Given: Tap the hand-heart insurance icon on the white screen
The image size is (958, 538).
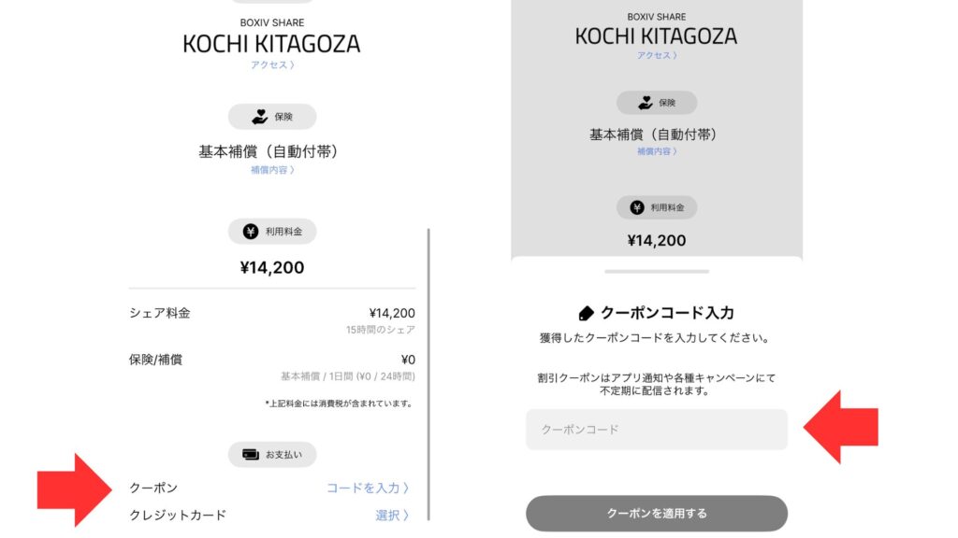Looking at the screenshot, I should pos(259,117).
